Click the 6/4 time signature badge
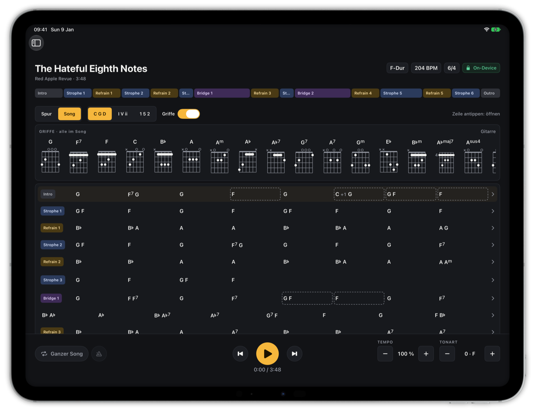Image resolution: width=535 pixels, height=411 pixels. pos(452,68)
